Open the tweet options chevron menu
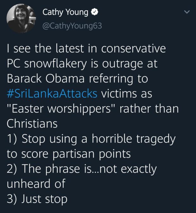196x213 pixels. coord(187,13)
